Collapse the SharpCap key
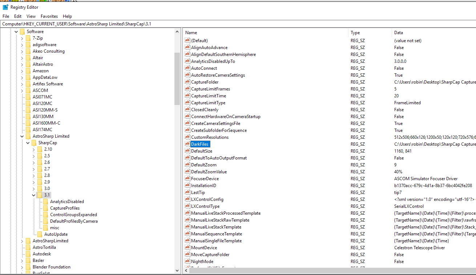Viewport: 476px width, 275px height. coord(28,143)
